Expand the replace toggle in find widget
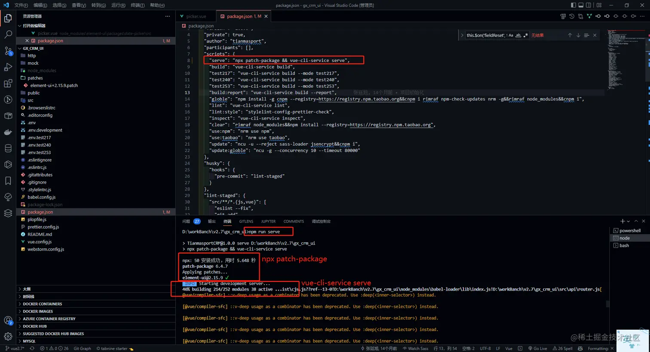This screenshot has height=352, width=650. pyautogui.click(x=462, y=35)
